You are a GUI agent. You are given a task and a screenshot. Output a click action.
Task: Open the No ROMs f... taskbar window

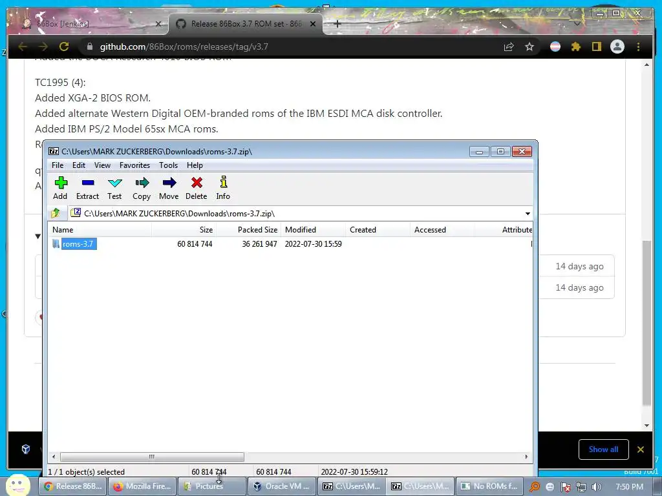tap(489, 486)
